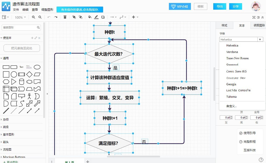Viewport: 266px width, 163px height.
Task: Click the zoom in magnifier icon
Action: point(34,17)
